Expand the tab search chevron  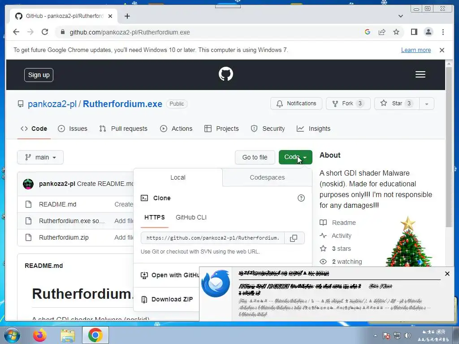point(400,16)
